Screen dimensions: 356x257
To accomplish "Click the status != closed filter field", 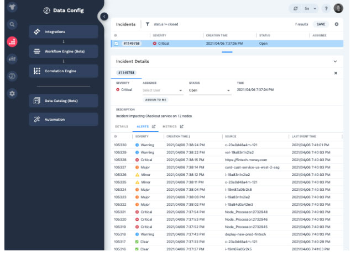I will click(166, 24).
